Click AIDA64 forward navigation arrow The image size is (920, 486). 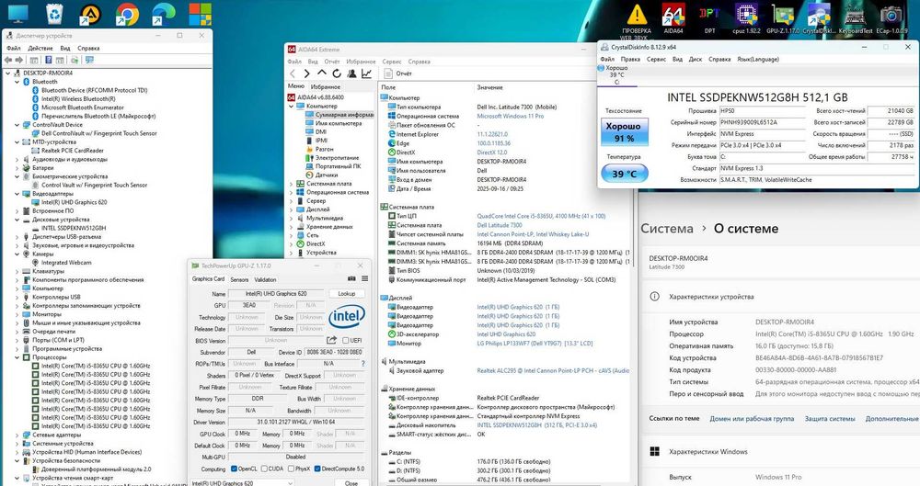pyautogui.click(x=307, y=73)
